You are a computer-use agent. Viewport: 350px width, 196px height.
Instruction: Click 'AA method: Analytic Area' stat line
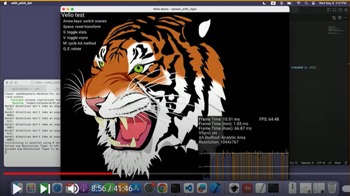(222, 137)
